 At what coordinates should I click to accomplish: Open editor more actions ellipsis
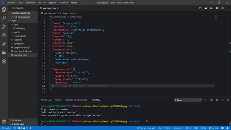[x=228, y=8]
